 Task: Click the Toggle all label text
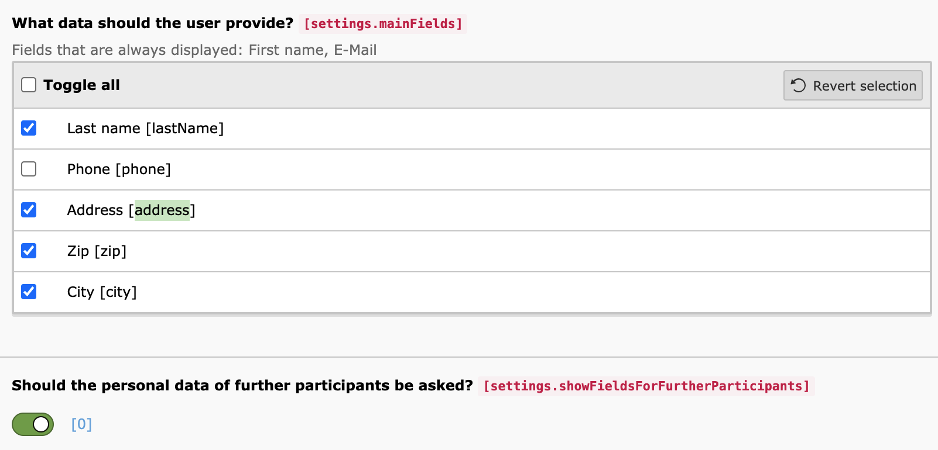(81, 85)
